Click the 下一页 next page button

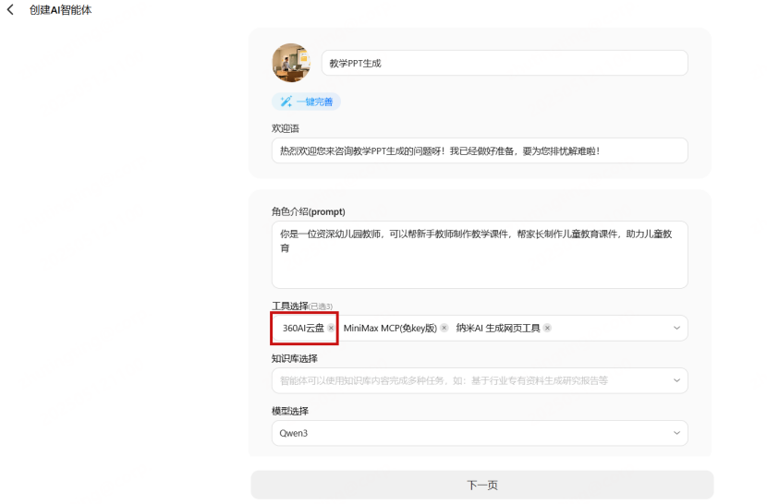pos(481,486)
